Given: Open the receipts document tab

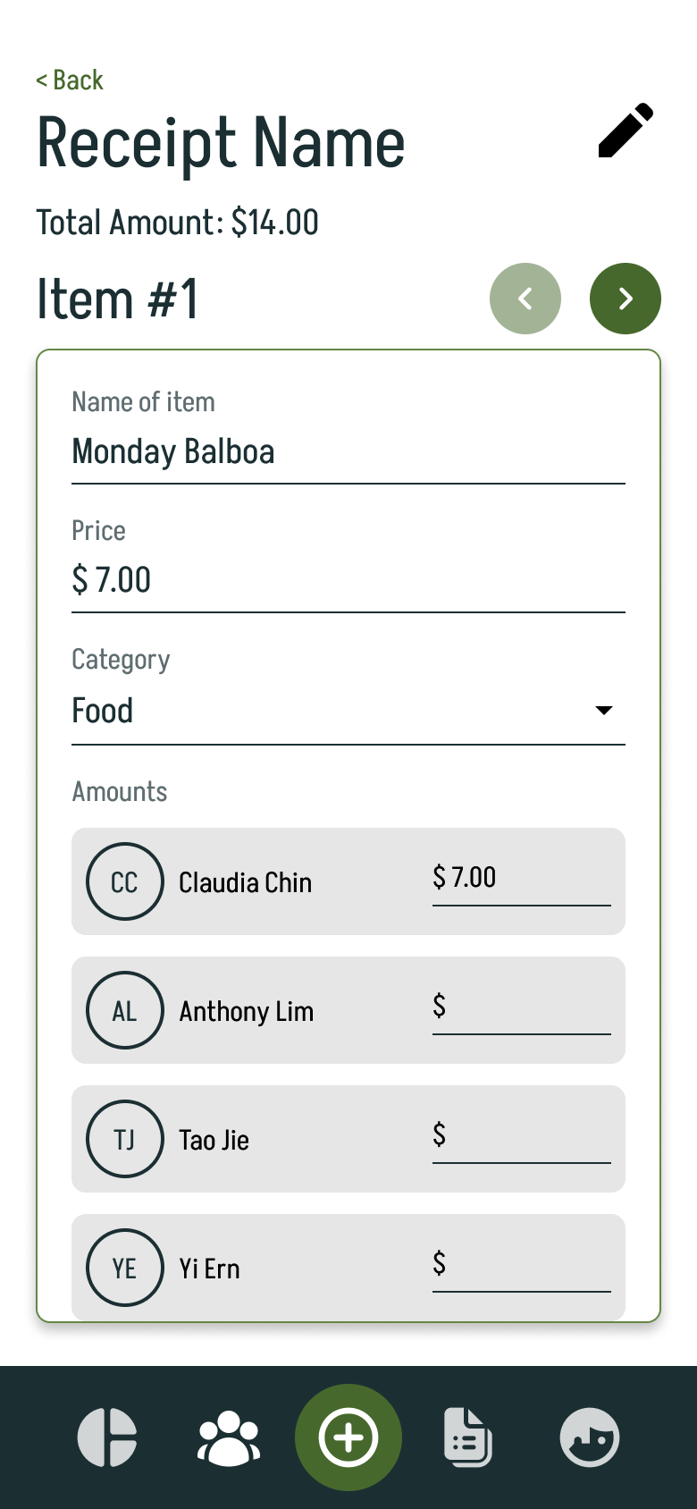Looking at the screenshot, I should pyautogui.click(x=468, y=1437).
